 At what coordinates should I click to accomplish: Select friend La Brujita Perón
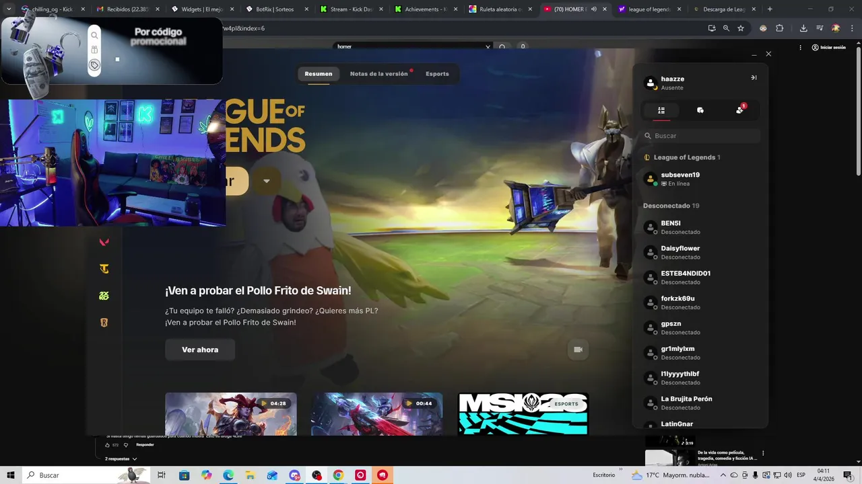pyautogui.click(x=700, y=403)
